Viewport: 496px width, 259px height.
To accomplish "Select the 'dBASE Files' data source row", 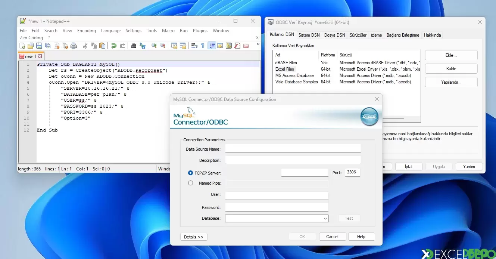I will tap(347, 63).
